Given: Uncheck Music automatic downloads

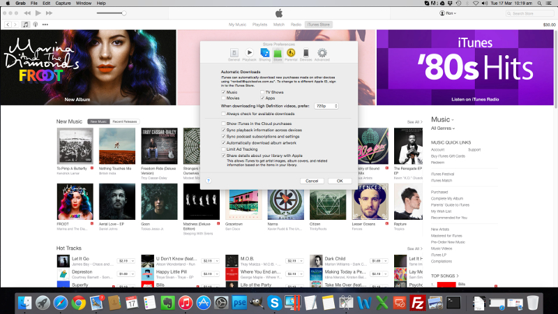Looking at the screenshot, I should 223,92.
